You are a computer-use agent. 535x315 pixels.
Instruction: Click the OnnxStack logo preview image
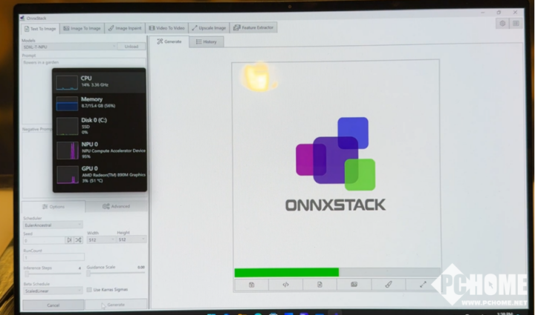pos(336,164)
